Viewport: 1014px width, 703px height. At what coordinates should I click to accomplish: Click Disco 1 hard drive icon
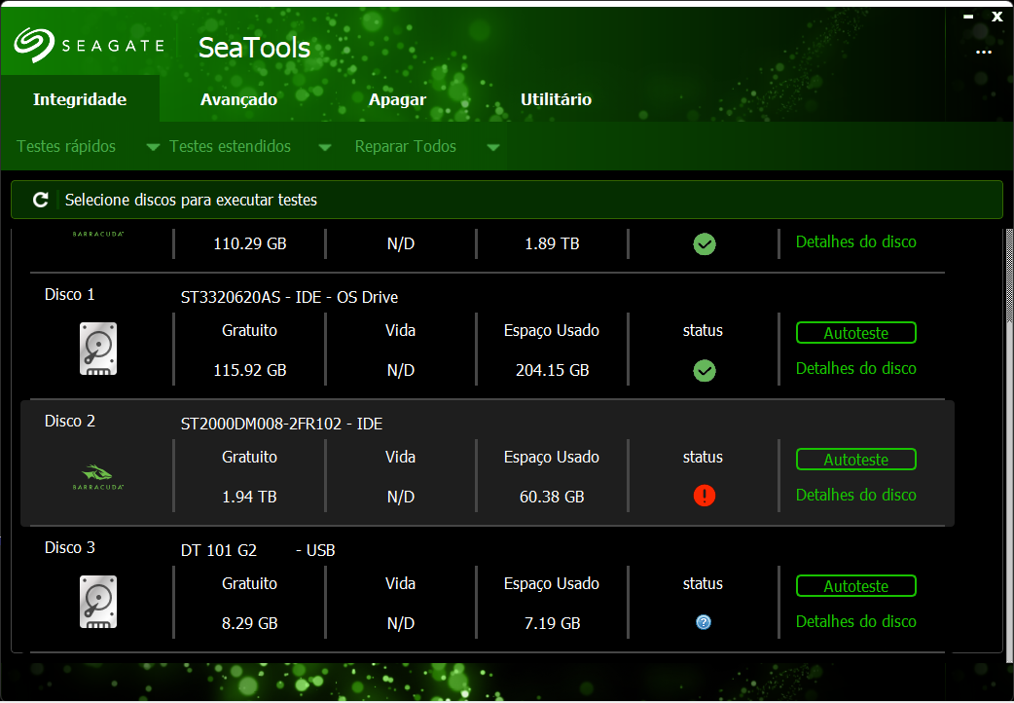pyautogui.click(x=98, y=349)
